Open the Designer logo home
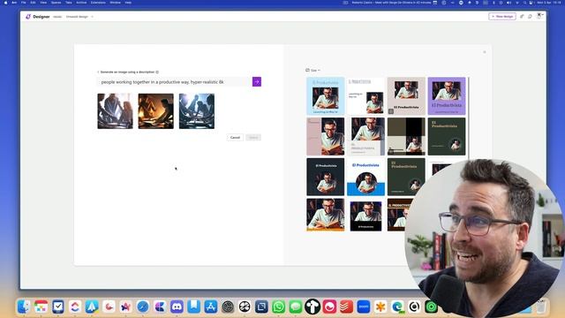 click(37, 17)
